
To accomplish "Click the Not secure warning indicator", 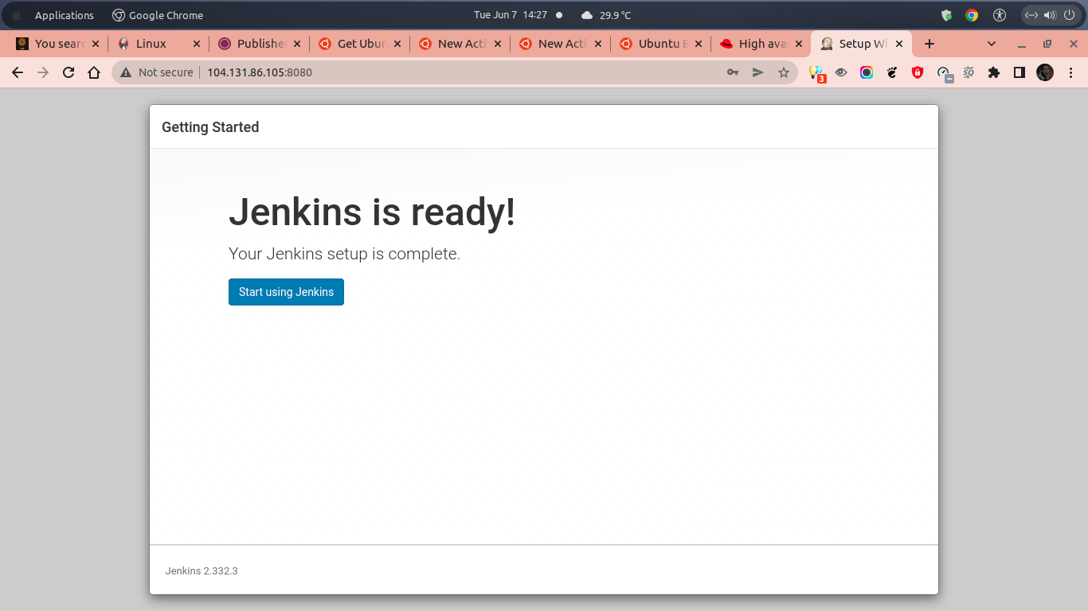I will (157, 72).
